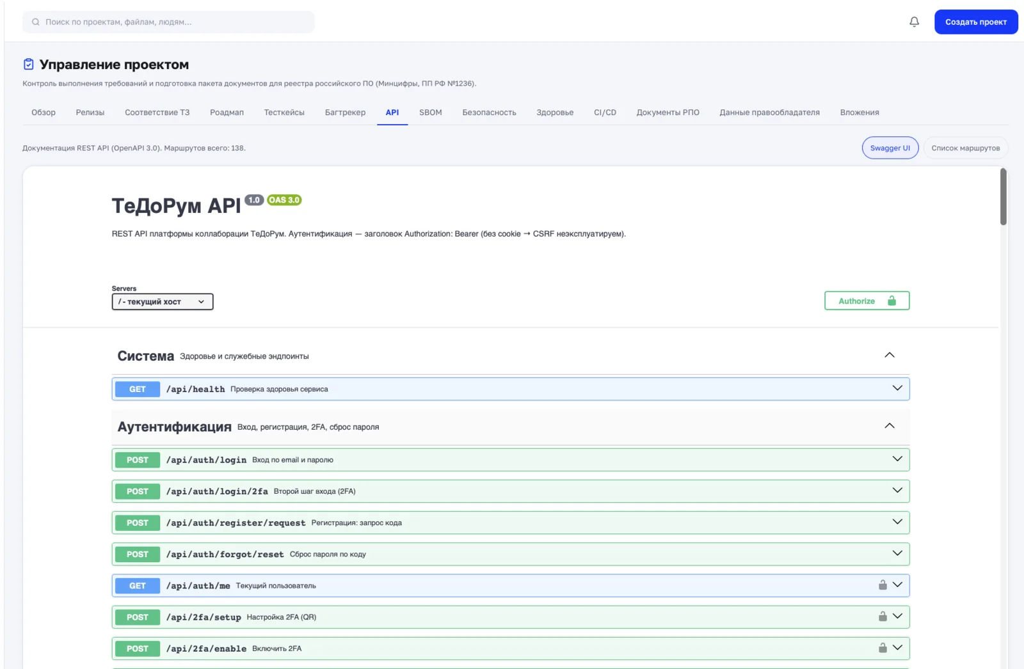The width and height of the screenshot is (1024, 669).
Task: Expand the /api/auth/register/request chevron
Action: 897,522
